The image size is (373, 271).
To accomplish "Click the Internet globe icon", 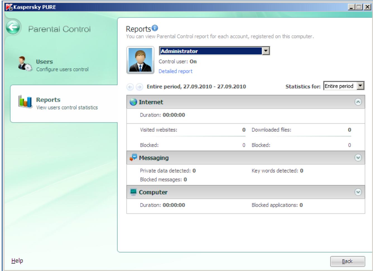I will [x=133, y=102].
